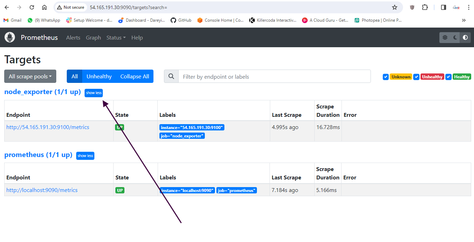The height and width of the screenshot is (242, 474).
Task: Open the Alerts page from navbar
Action: [73, 38]
